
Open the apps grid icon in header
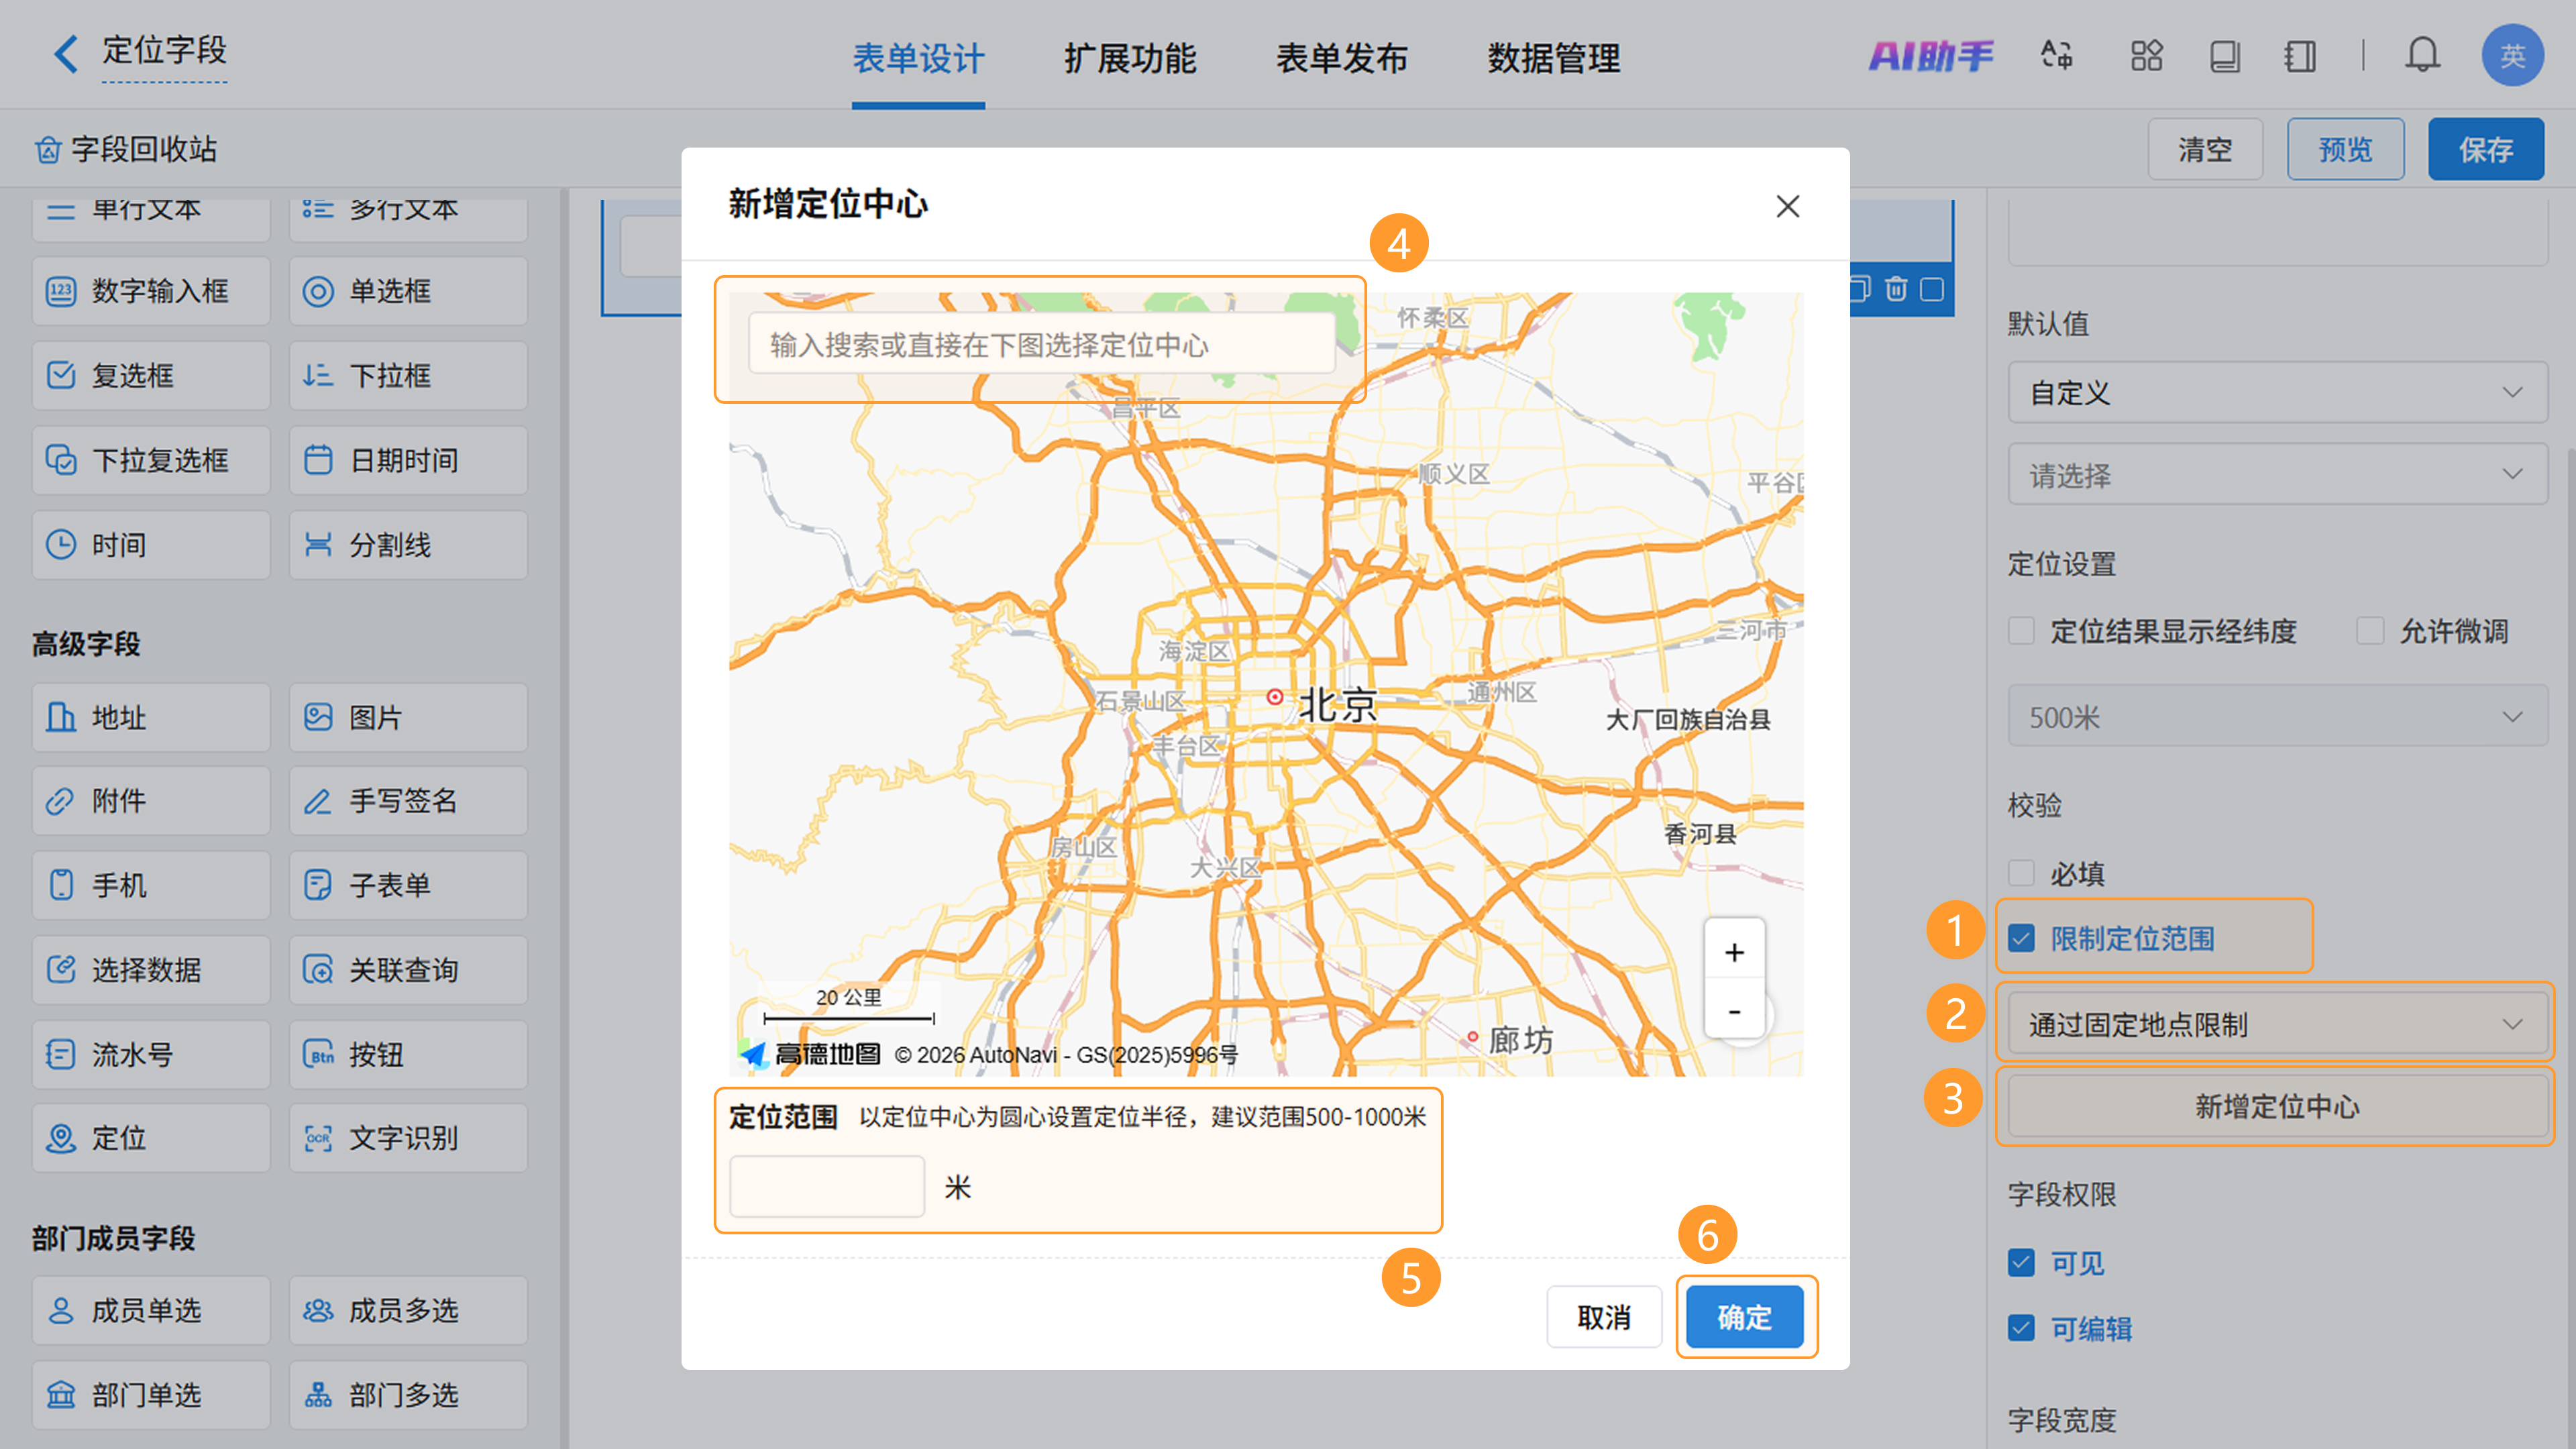click(2146, 55)
